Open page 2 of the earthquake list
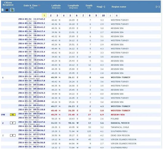The height and width of the screenshot is (150, 163). pos(51,15)
